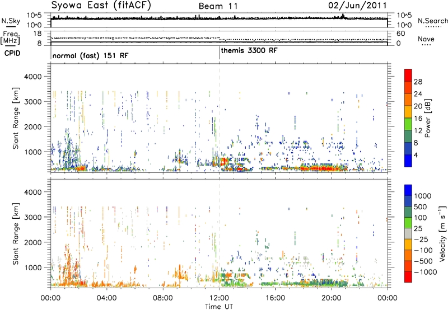Pick the light green 12–16 dB Power segment
This screenshot has height=310, width=448.
408,124
